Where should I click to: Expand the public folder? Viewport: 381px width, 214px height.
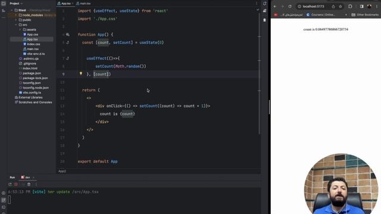click(16, 20)
